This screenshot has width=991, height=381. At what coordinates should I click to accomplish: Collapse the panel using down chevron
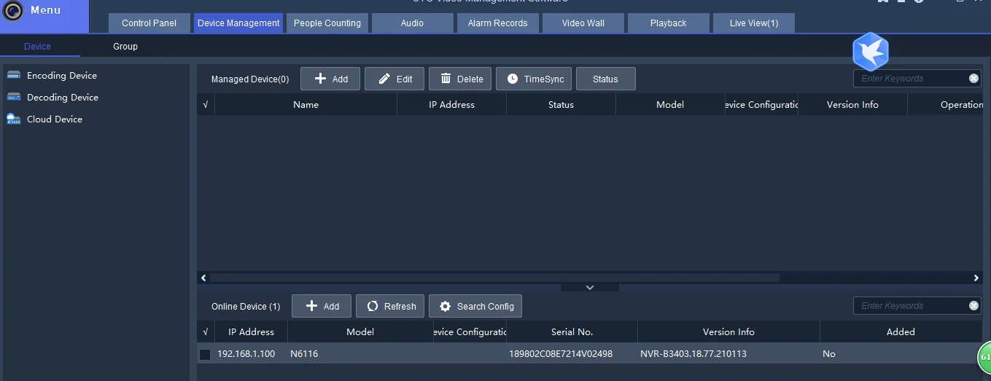click(x=590, y=288)
